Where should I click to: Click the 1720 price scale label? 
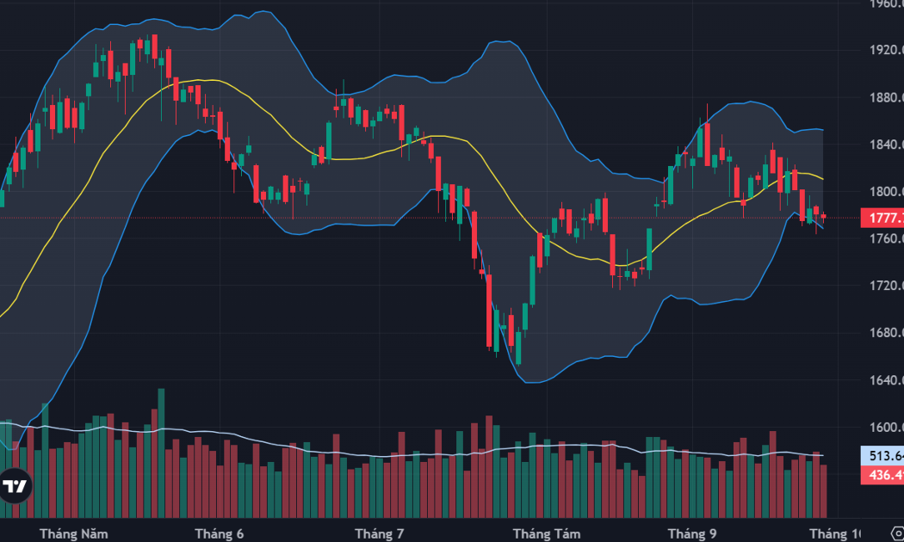pyautogui.click(x=886, y=286)
